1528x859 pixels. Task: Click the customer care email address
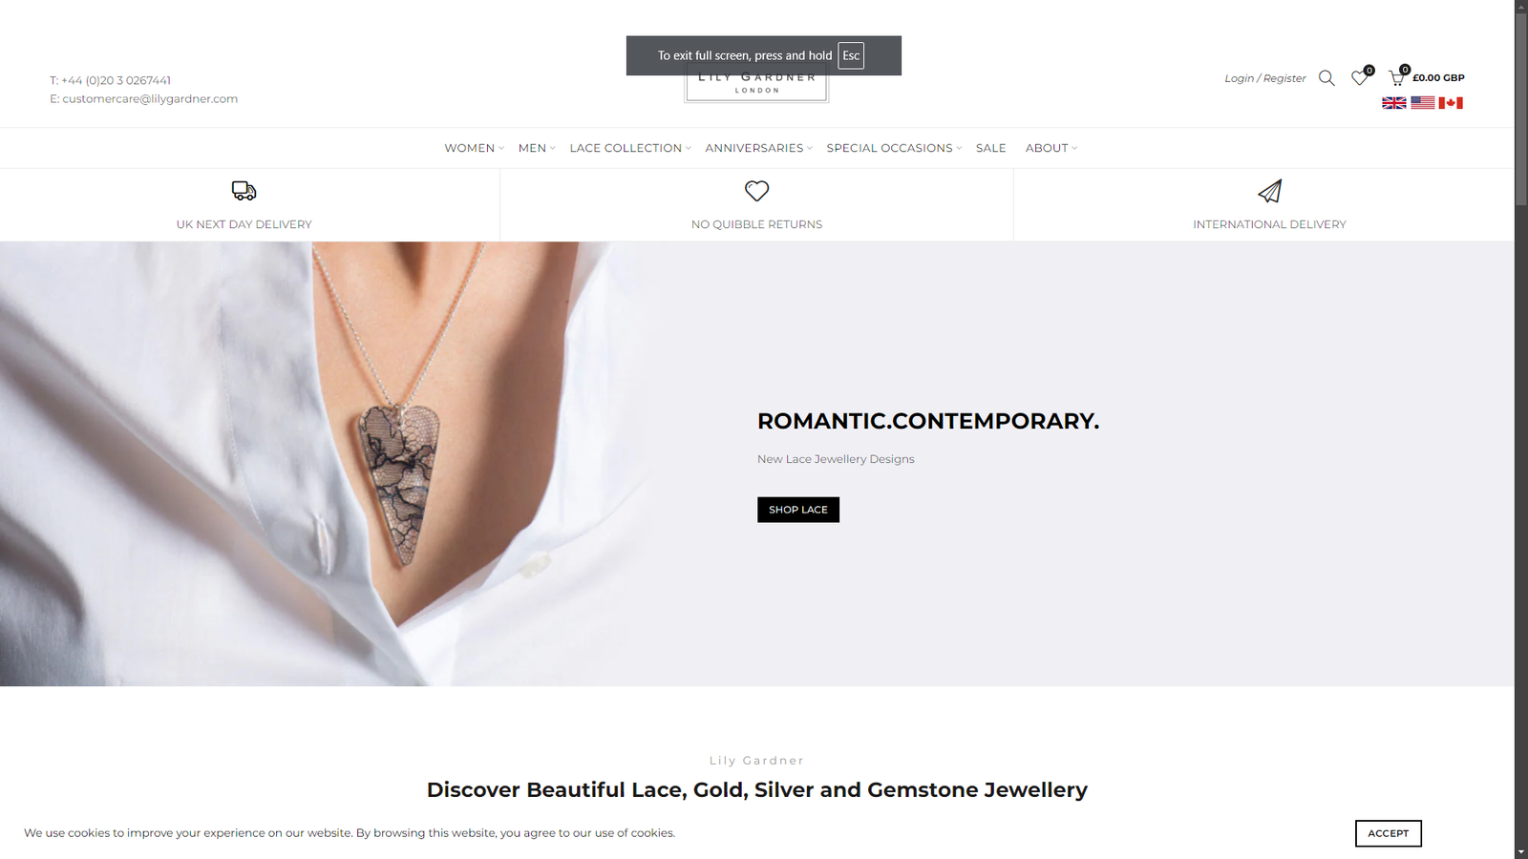[150, 99]
